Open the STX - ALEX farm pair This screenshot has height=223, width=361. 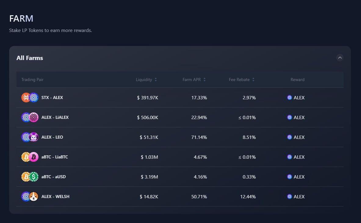[52, 97]
